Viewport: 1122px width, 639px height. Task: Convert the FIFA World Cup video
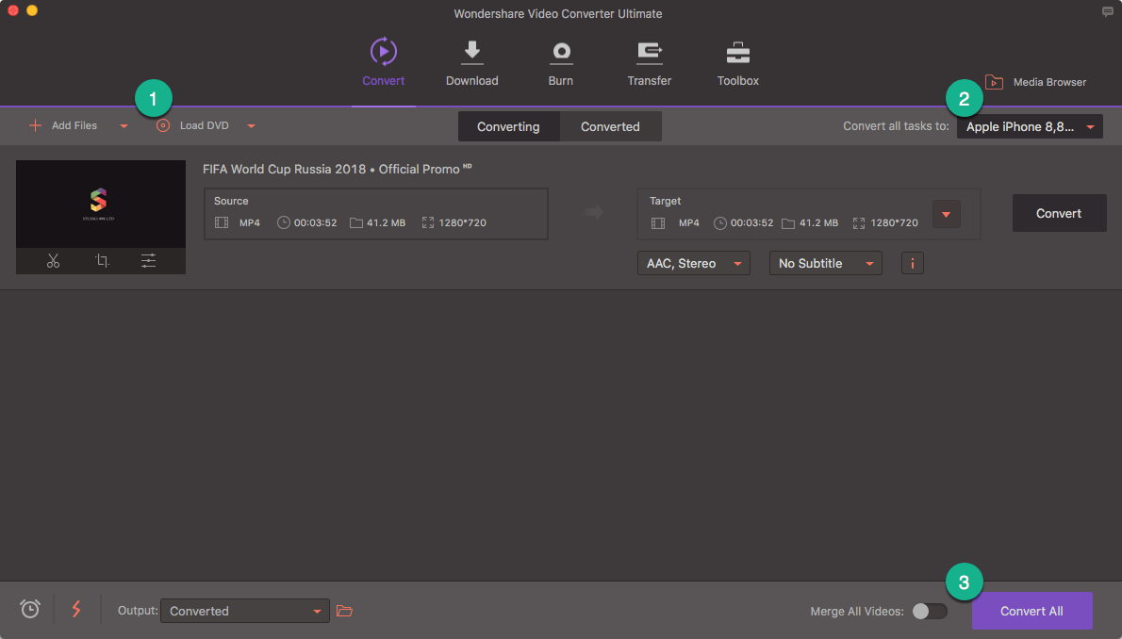coord(1059,213)
